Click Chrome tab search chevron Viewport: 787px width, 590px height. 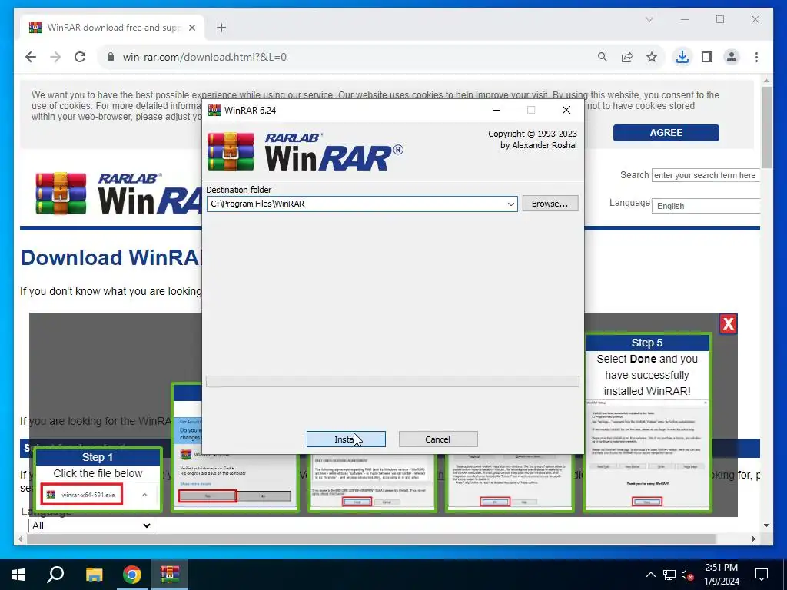649,19
